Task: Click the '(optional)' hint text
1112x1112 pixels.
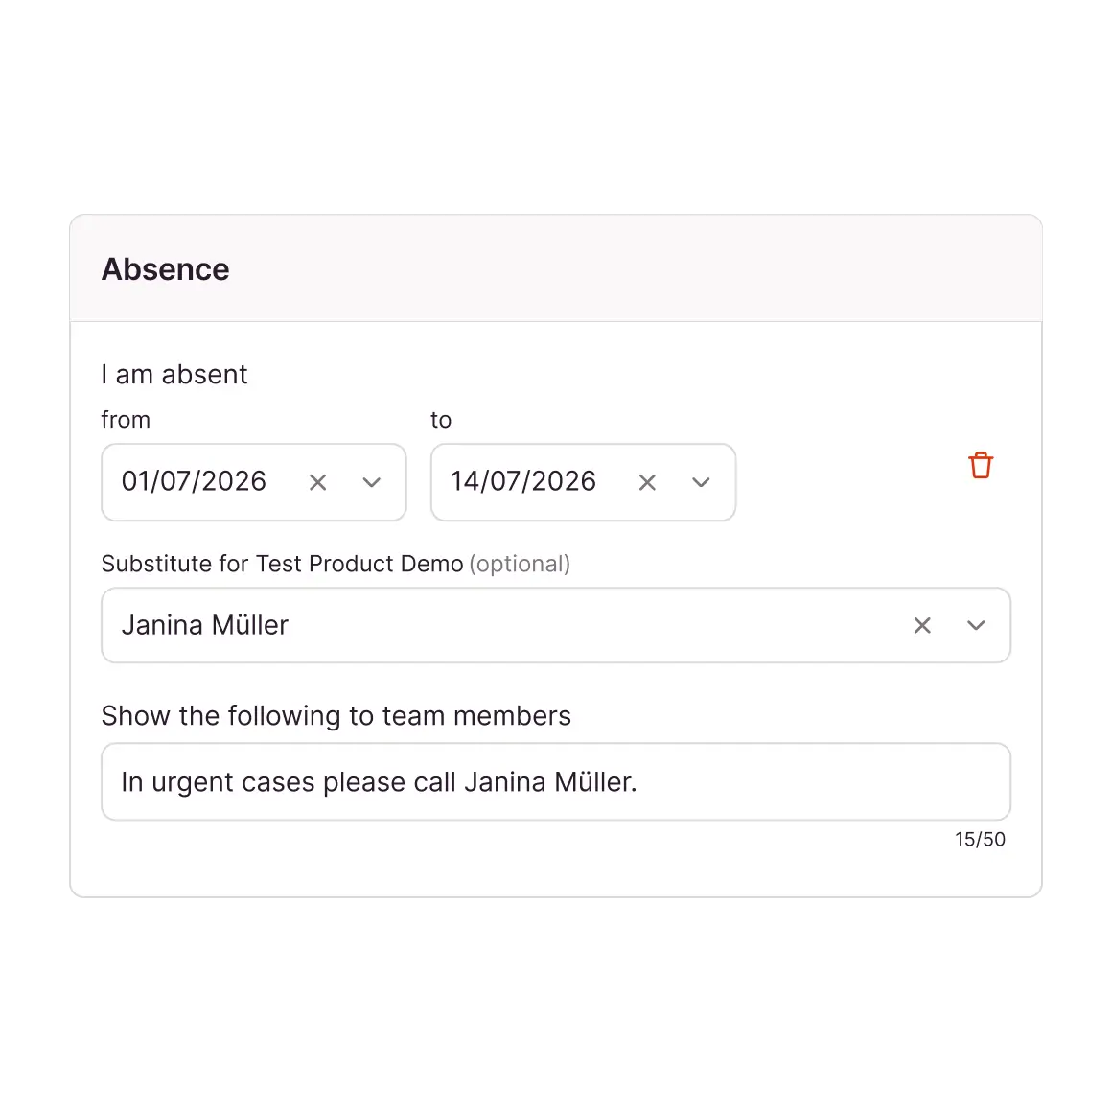Action: click(520, 564)
